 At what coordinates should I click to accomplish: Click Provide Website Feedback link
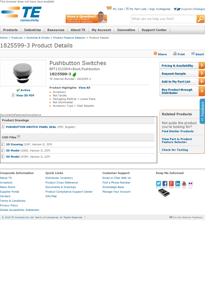[186, 217]
